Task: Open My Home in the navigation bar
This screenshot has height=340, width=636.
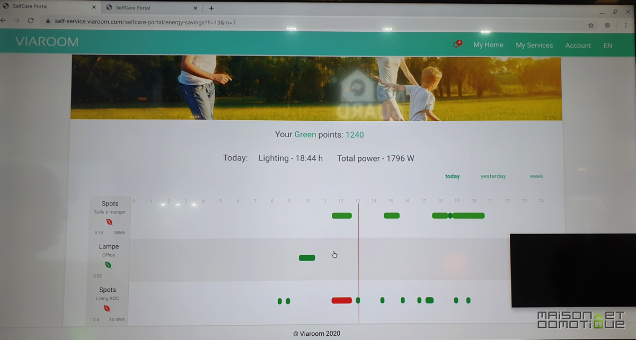Action: 488,45
